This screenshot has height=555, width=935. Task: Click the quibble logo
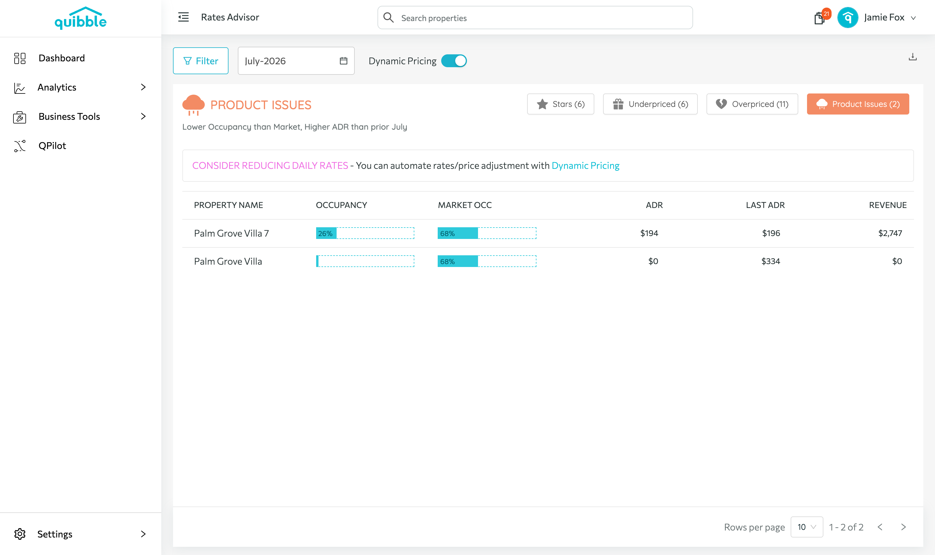click(x=80, y=18)
